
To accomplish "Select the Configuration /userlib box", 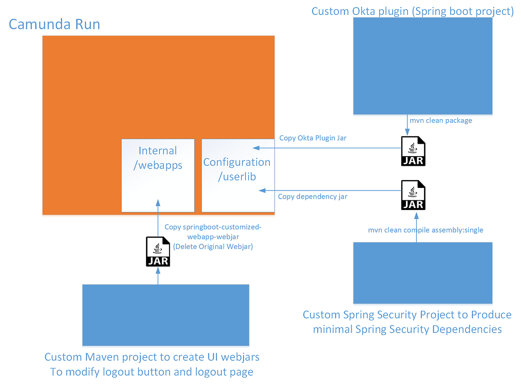I will (x=237, y=175).
